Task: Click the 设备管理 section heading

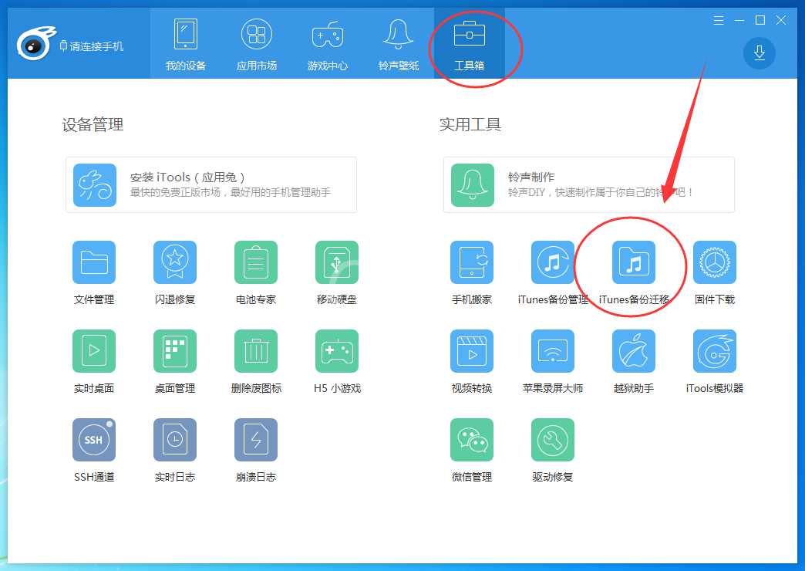Action: pyautogui.click(x=93, y=124)
